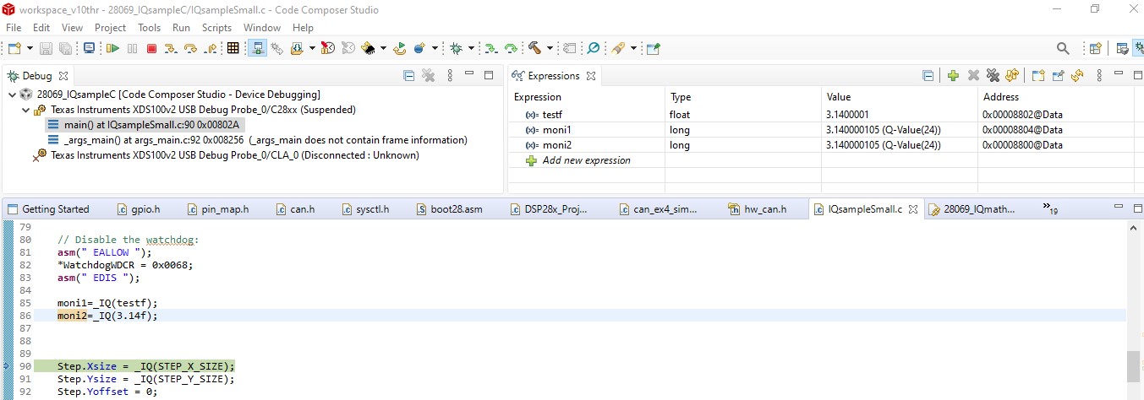Click the grid icon right of Step Return

(233, 49)
